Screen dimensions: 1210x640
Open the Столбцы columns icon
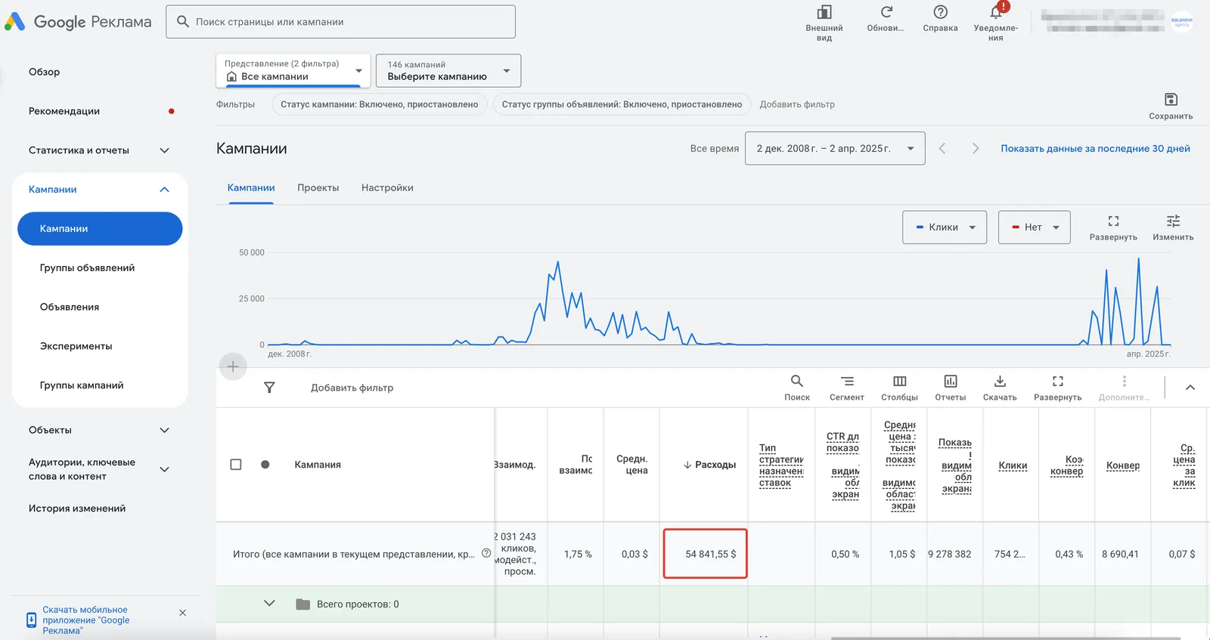pyautogui.click(x=900, y=381)
